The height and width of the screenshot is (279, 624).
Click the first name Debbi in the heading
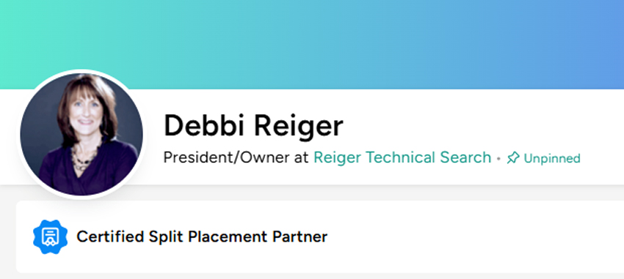205,126
